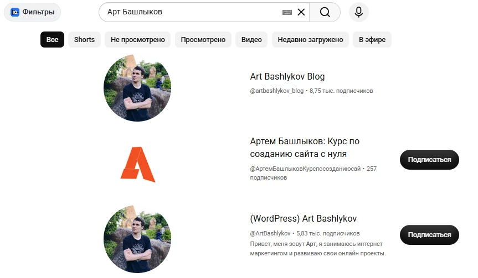Click Art Bashlykov Blog avatar photo

tap(137, 88)
